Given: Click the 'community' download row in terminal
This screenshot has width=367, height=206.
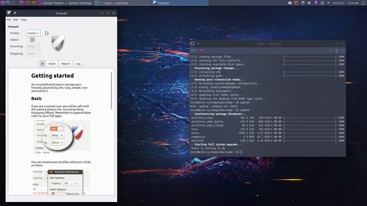Looking at the screenshot, I should click(x=268, y=137).
